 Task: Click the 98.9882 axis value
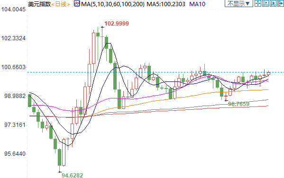pos(15,96)
